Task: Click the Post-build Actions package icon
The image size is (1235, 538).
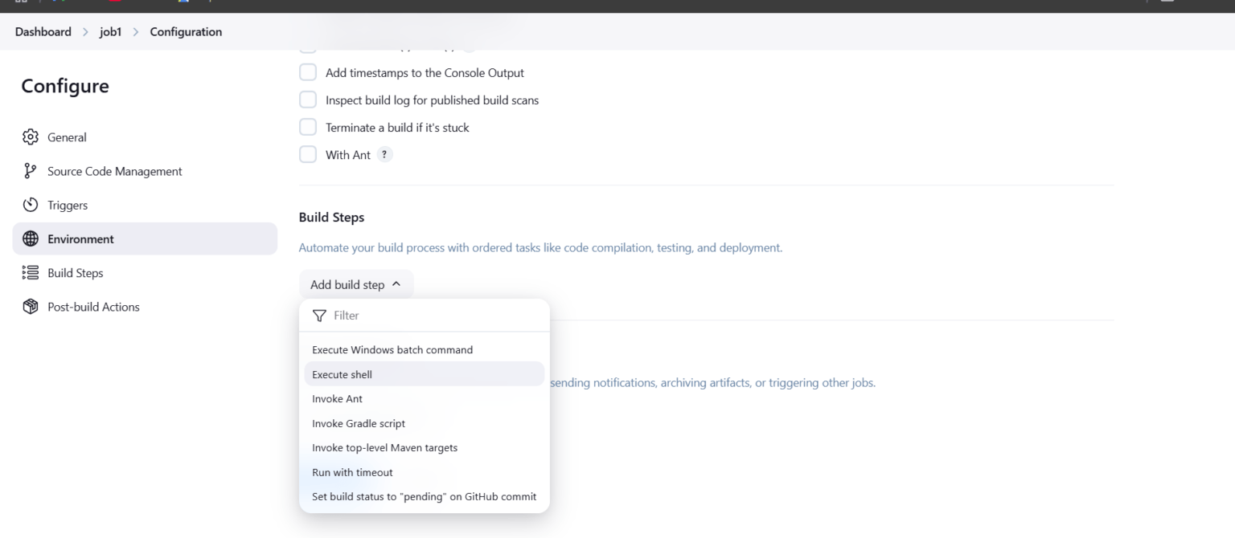Action: click(30, 306)
